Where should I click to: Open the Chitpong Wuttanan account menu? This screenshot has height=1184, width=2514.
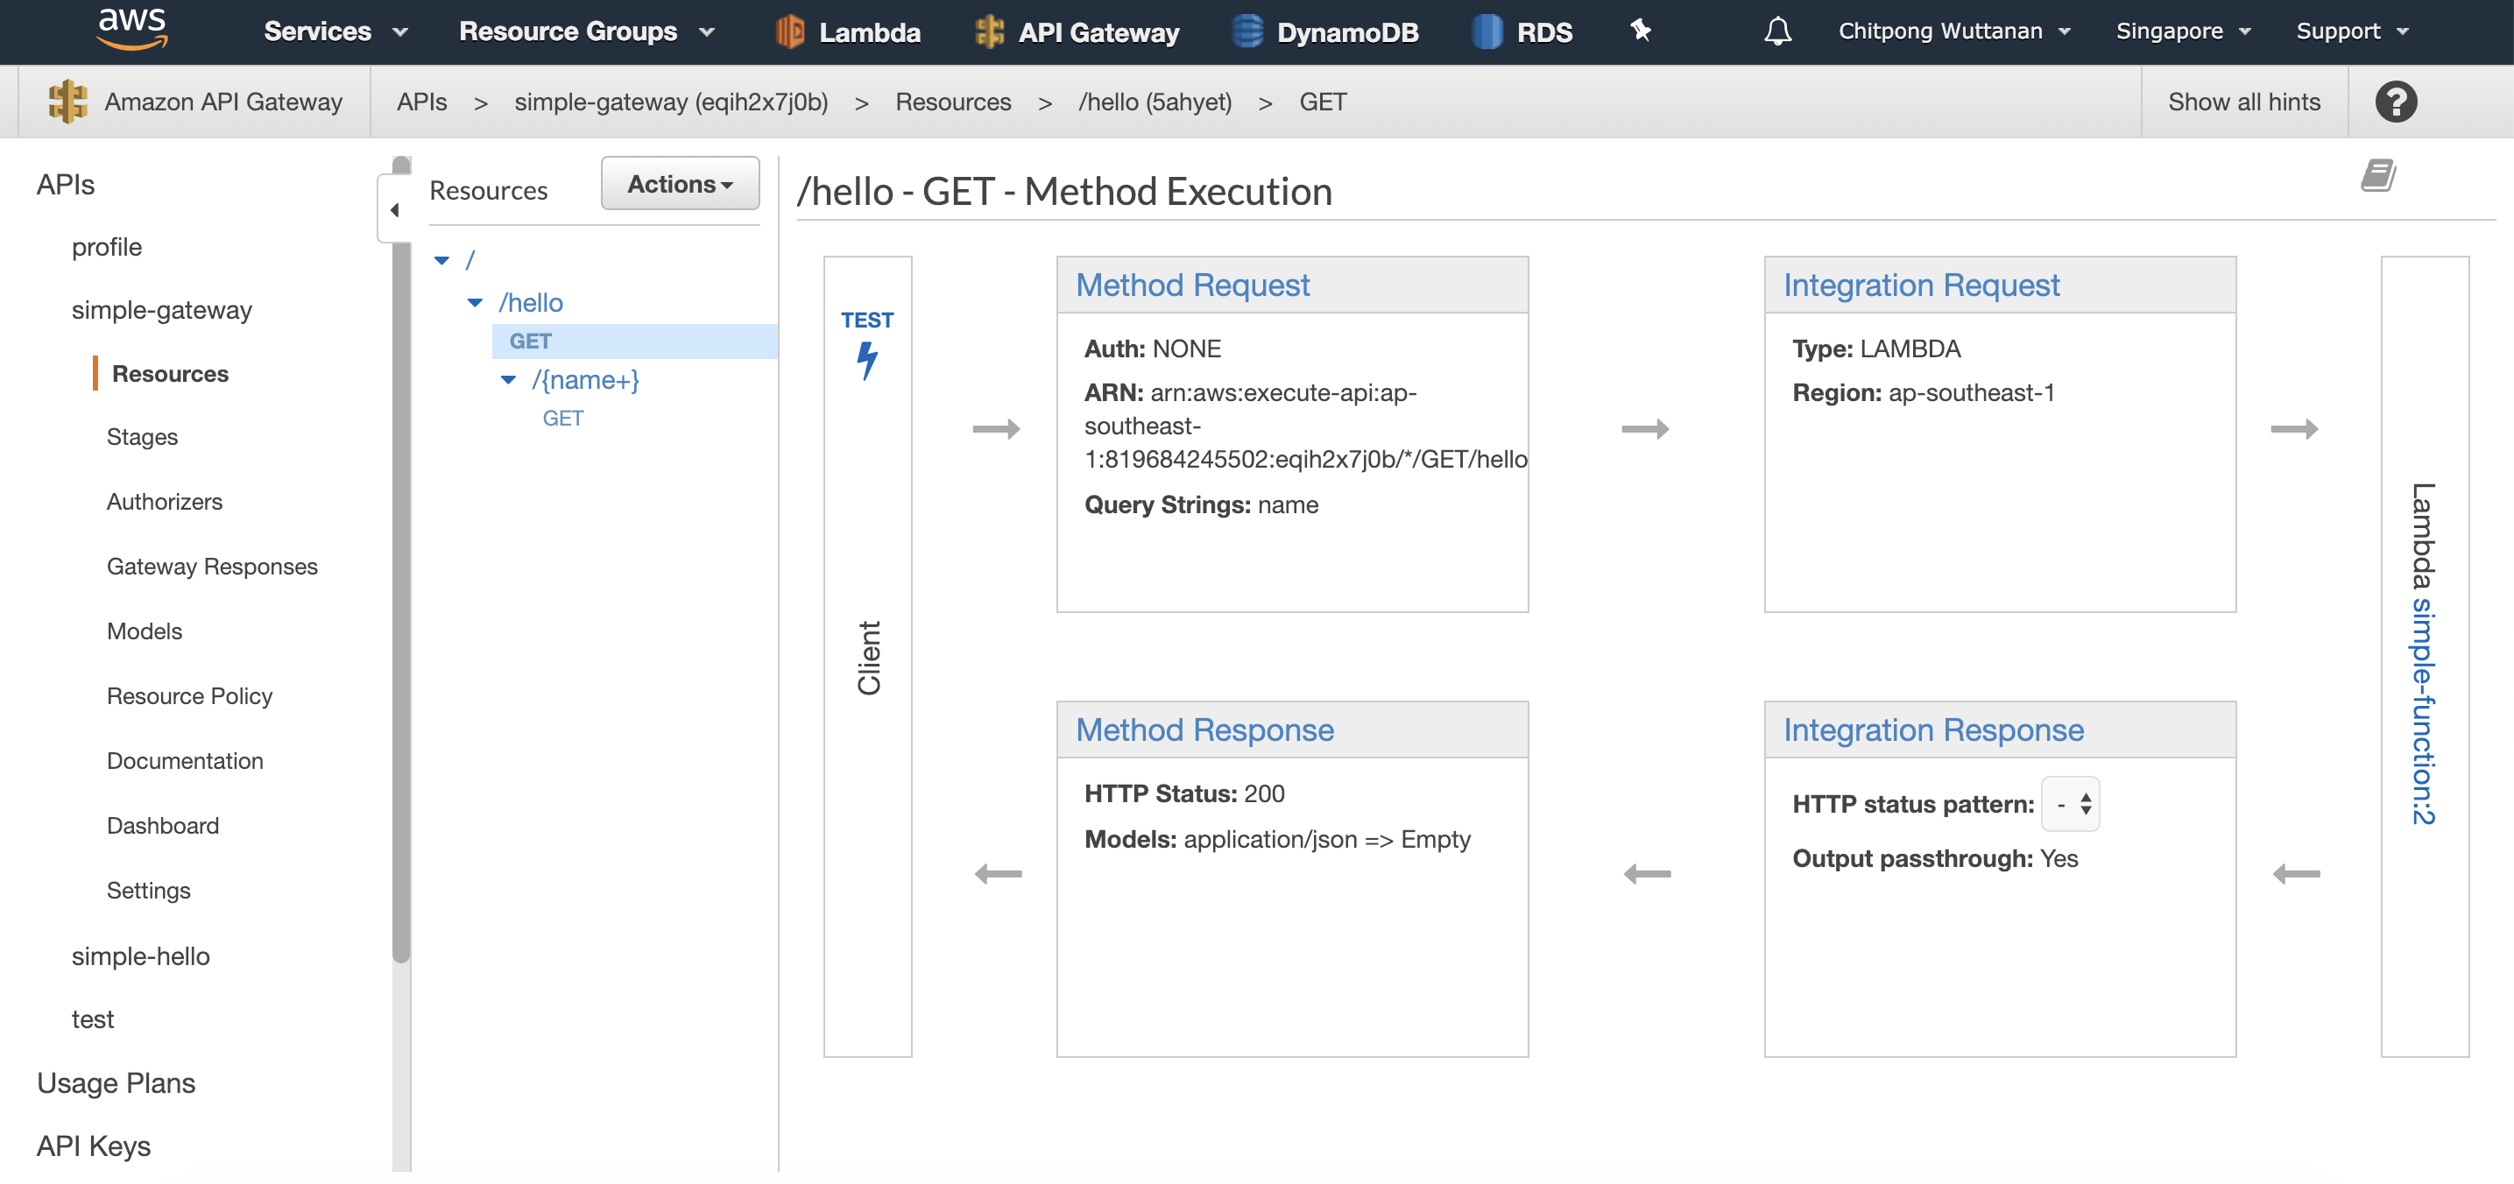1953,32
